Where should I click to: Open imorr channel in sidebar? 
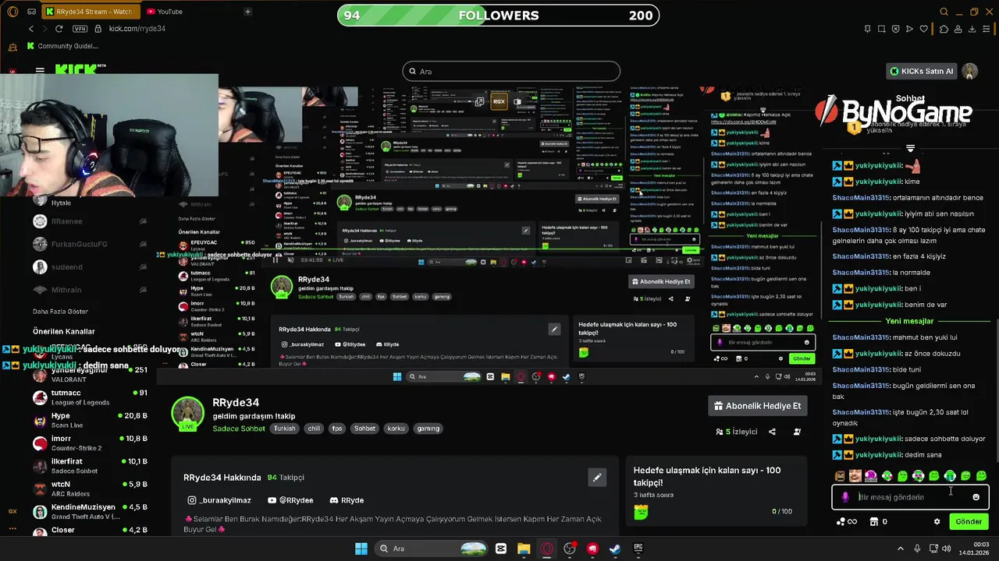tap(90, 443)
